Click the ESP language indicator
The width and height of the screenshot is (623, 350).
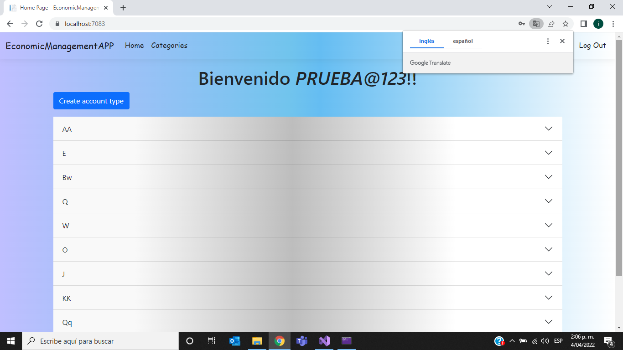point(558,341)
